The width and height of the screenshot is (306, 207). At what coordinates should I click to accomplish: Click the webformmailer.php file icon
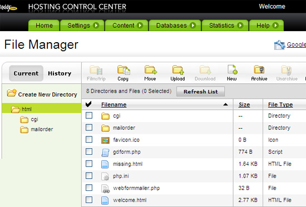pos(106,189)
